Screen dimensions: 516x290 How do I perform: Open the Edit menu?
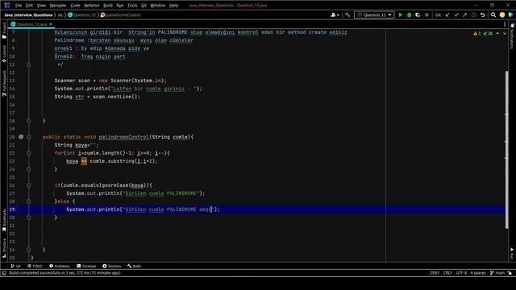coord(29,6)
